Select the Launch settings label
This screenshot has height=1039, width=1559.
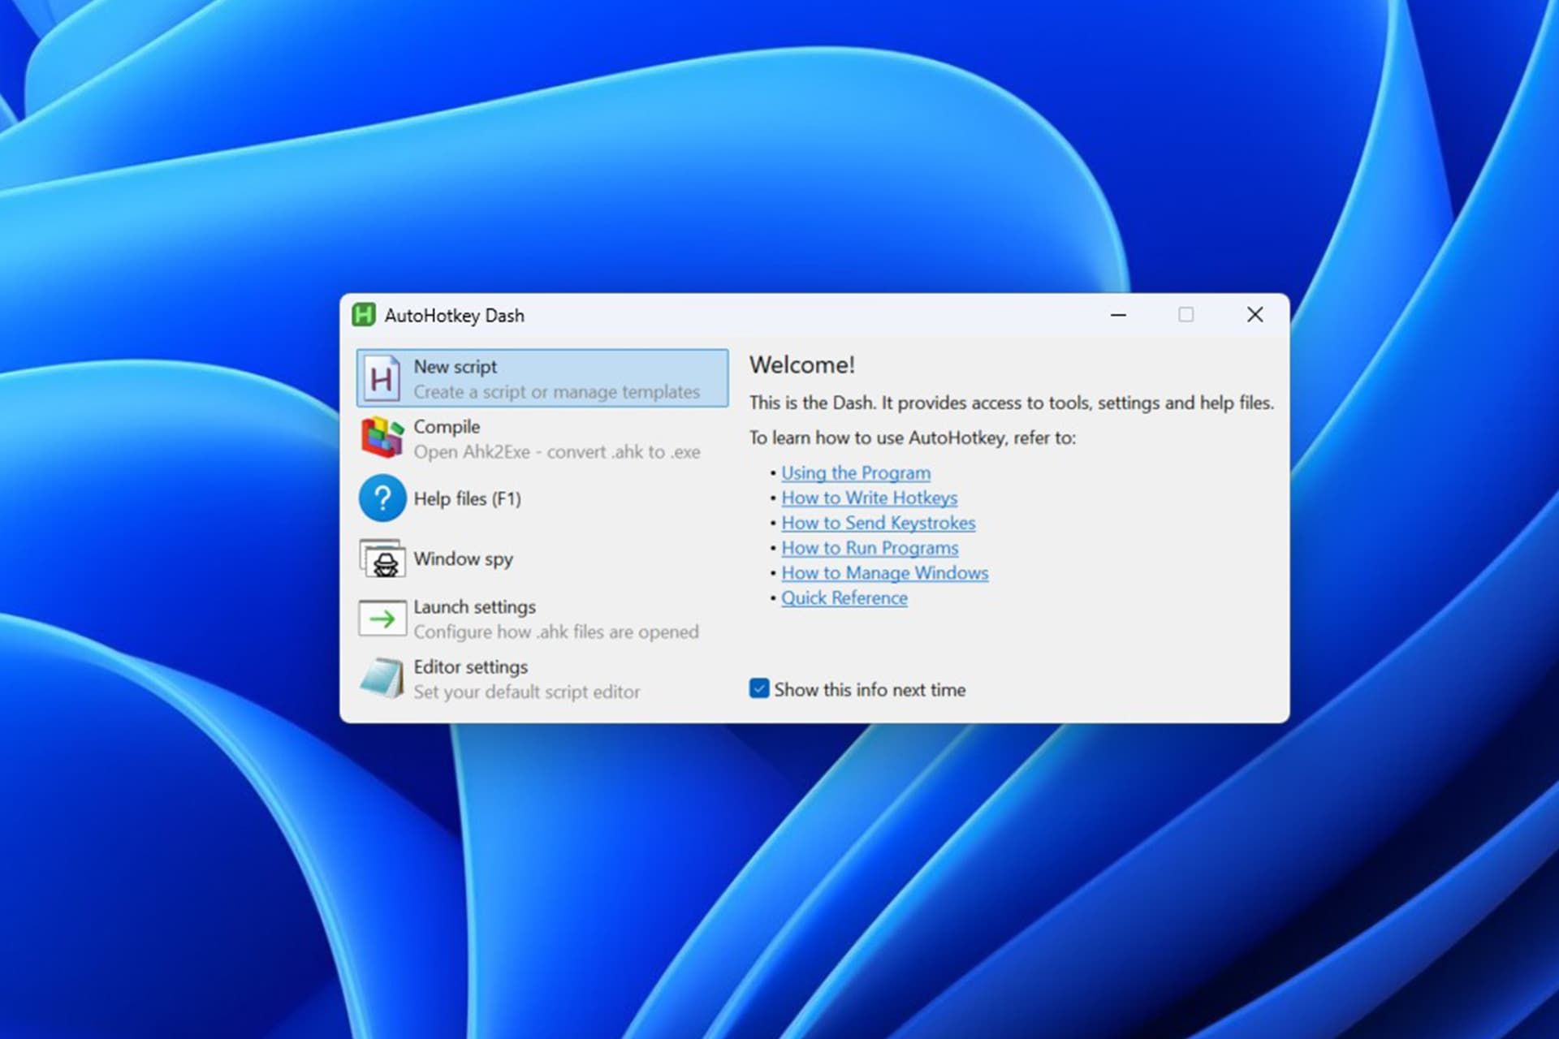coord(475,607)
